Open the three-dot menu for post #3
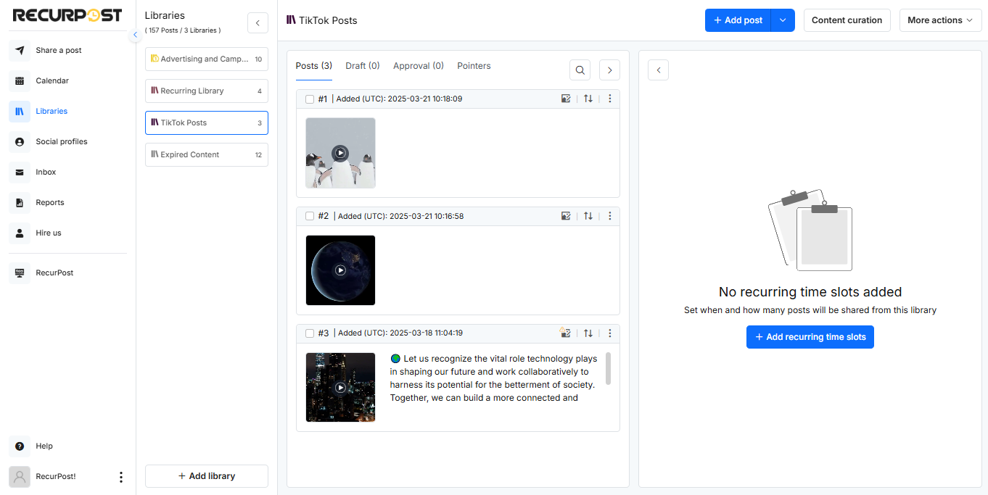 point(609,333)
